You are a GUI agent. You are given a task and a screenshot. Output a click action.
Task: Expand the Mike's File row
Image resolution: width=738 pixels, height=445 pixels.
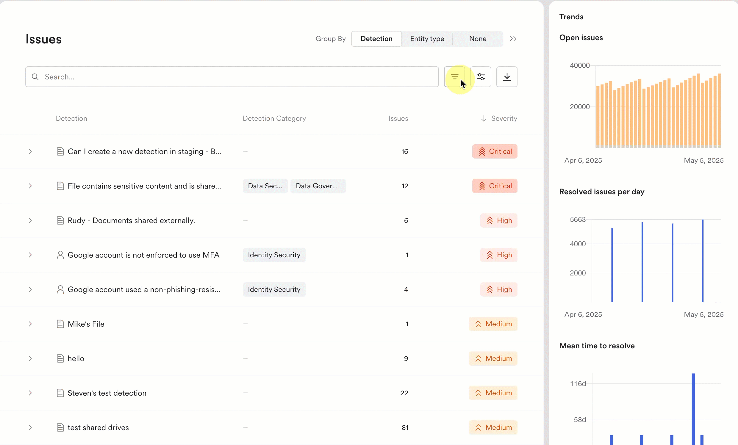point(30,324)
